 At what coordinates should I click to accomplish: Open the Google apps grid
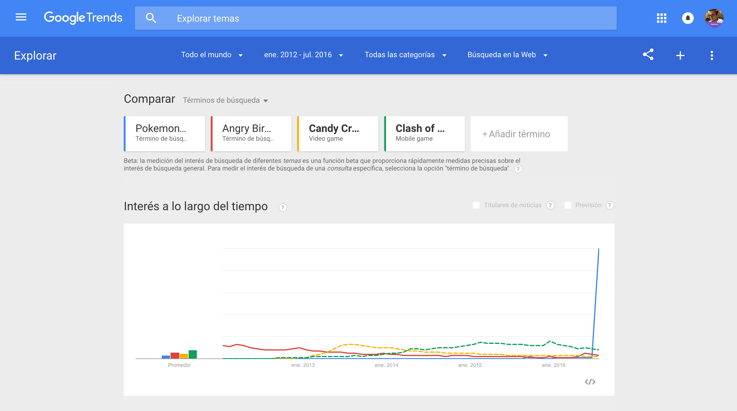point(661,18)
